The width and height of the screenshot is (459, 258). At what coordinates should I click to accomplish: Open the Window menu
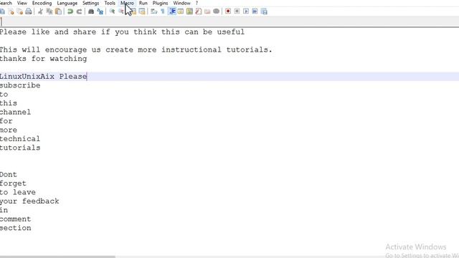point(181,3)
